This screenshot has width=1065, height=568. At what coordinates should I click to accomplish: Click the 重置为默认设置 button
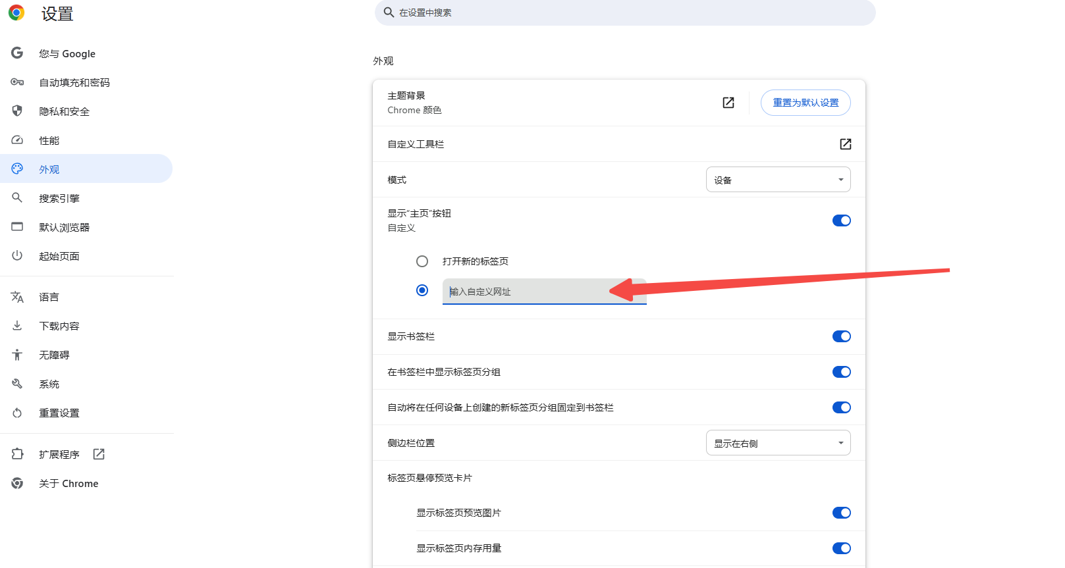tap(806, 103)
